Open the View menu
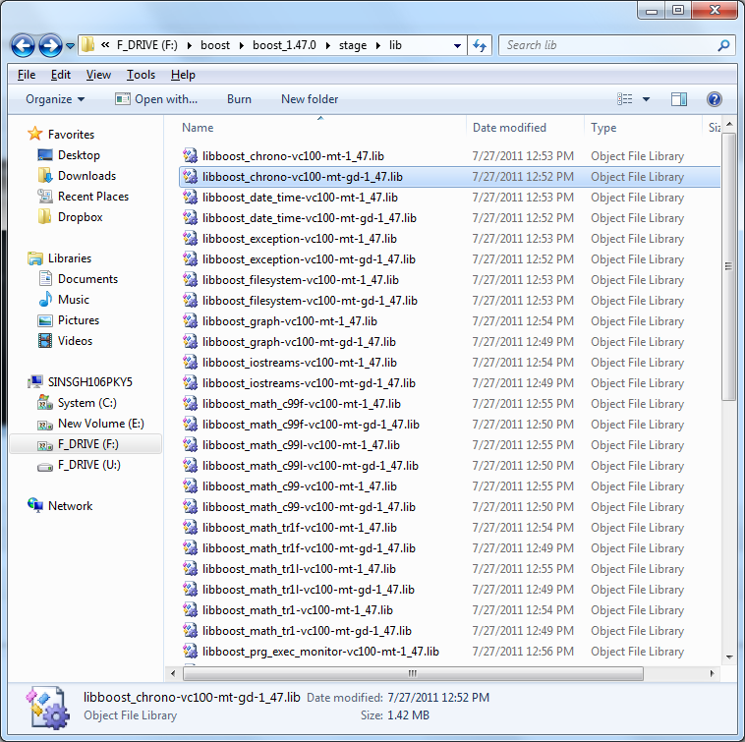This screenshot has height=742, width=745. 98,75
